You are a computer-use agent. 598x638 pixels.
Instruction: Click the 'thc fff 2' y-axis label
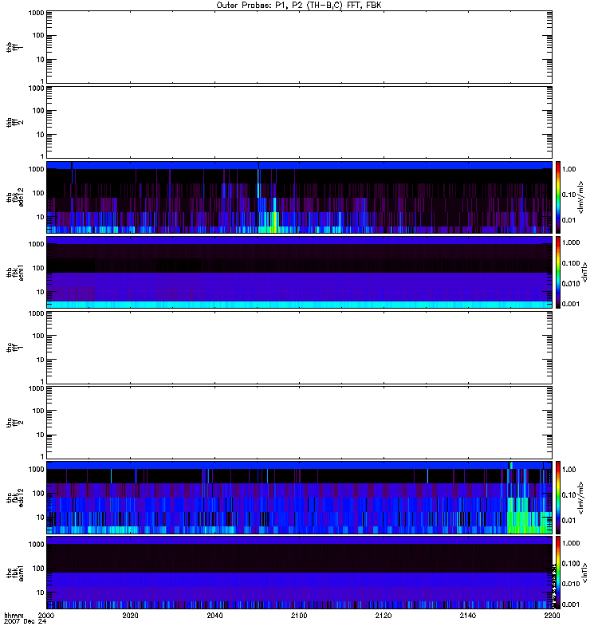tap(14, 423)
